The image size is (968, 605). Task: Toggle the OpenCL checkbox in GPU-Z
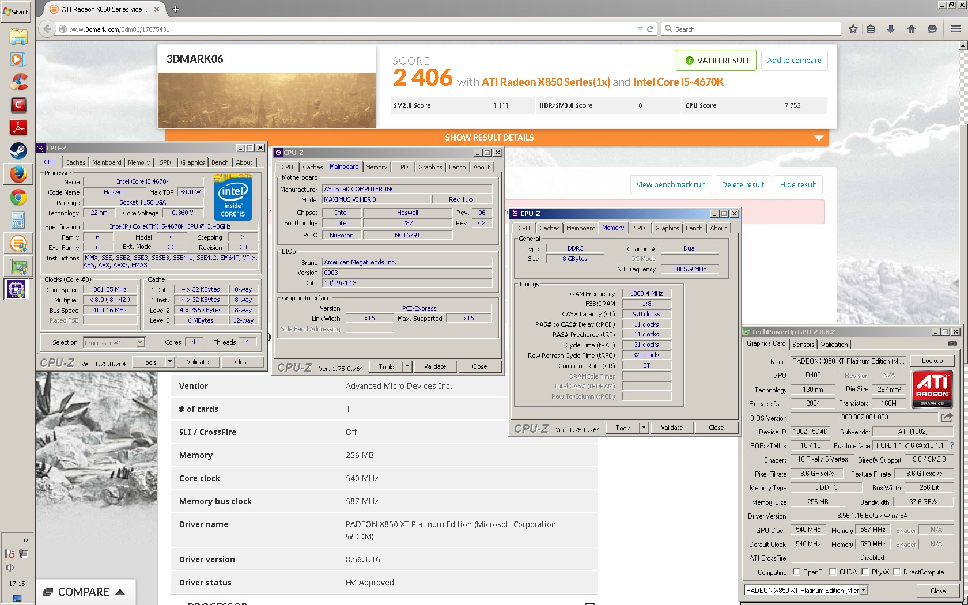click(796, 572)
